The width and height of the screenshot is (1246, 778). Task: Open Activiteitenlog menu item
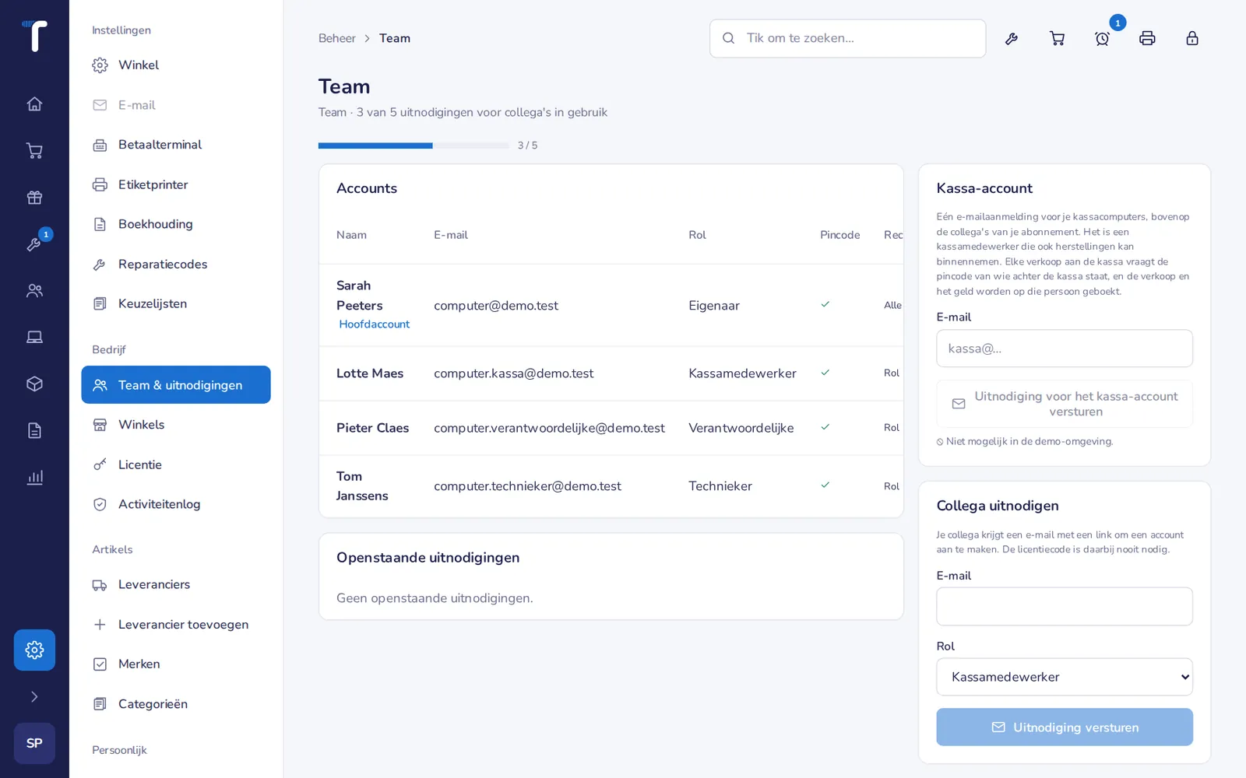176,504
